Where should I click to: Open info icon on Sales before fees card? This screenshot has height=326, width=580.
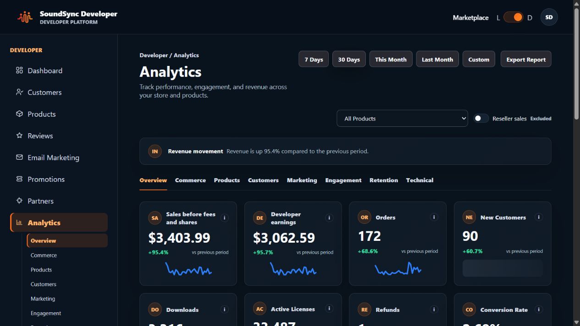(225, 218)
